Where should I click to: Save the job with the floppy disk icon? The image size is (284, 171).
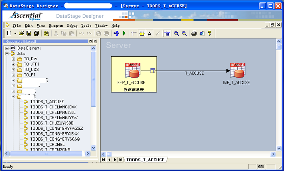pyautogui.click(x=29, y=34)
